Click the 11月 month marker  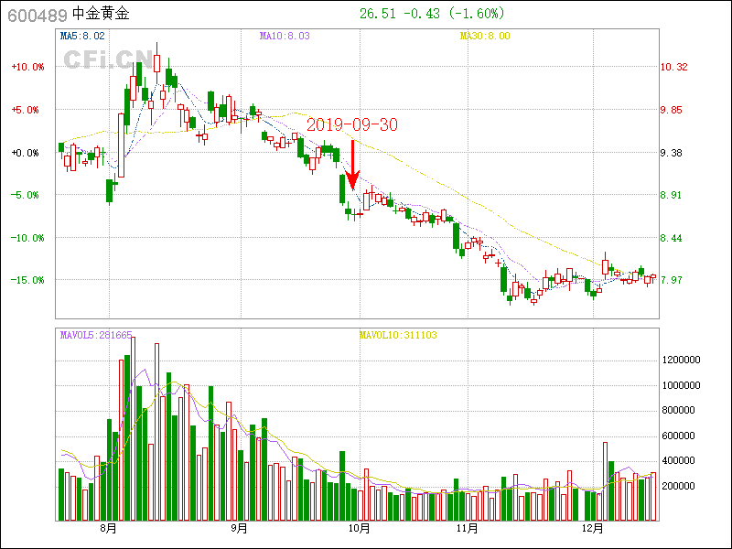pyautogui.click(x=467, y=528)
